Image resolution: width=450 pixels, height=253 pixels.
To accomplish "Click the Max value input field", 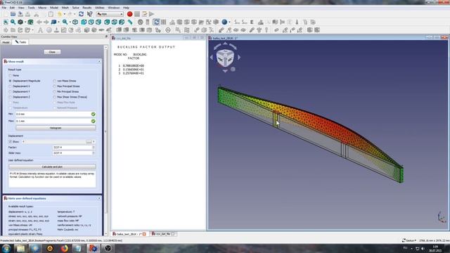I will click(x=53, y=121).
